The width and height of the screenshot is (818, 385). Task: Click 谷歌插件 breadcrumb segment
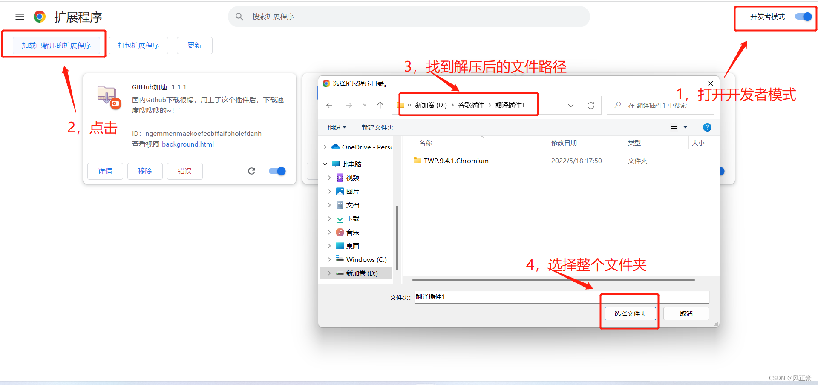pos(471,105)
